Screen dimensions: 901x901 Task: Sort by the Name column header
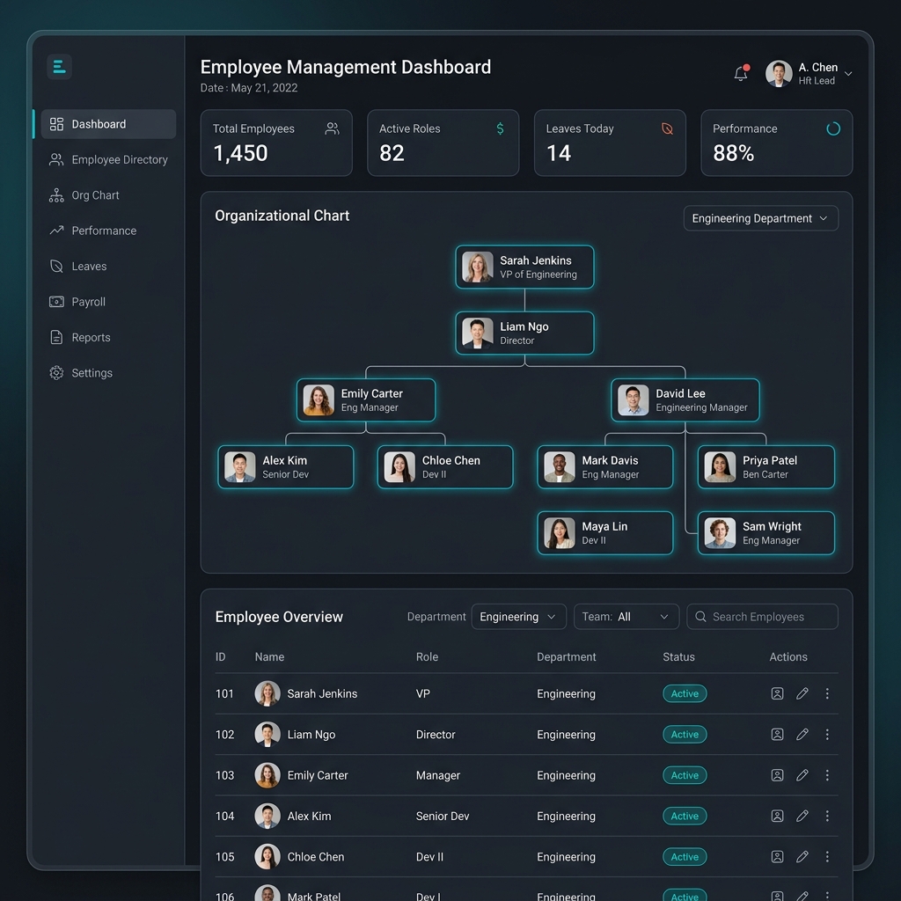[x=269, y=656]
